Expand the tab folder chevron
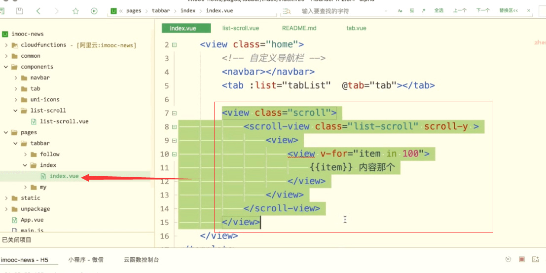 click(x=16, y=88)
